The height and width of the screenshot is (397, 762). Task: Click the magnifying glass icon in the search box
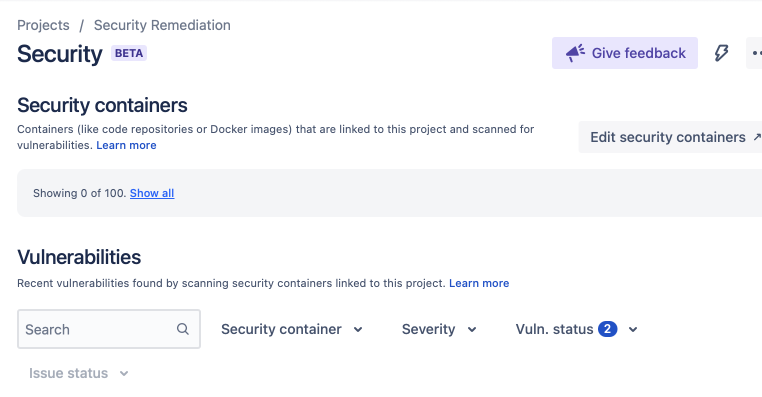[182, 328]
